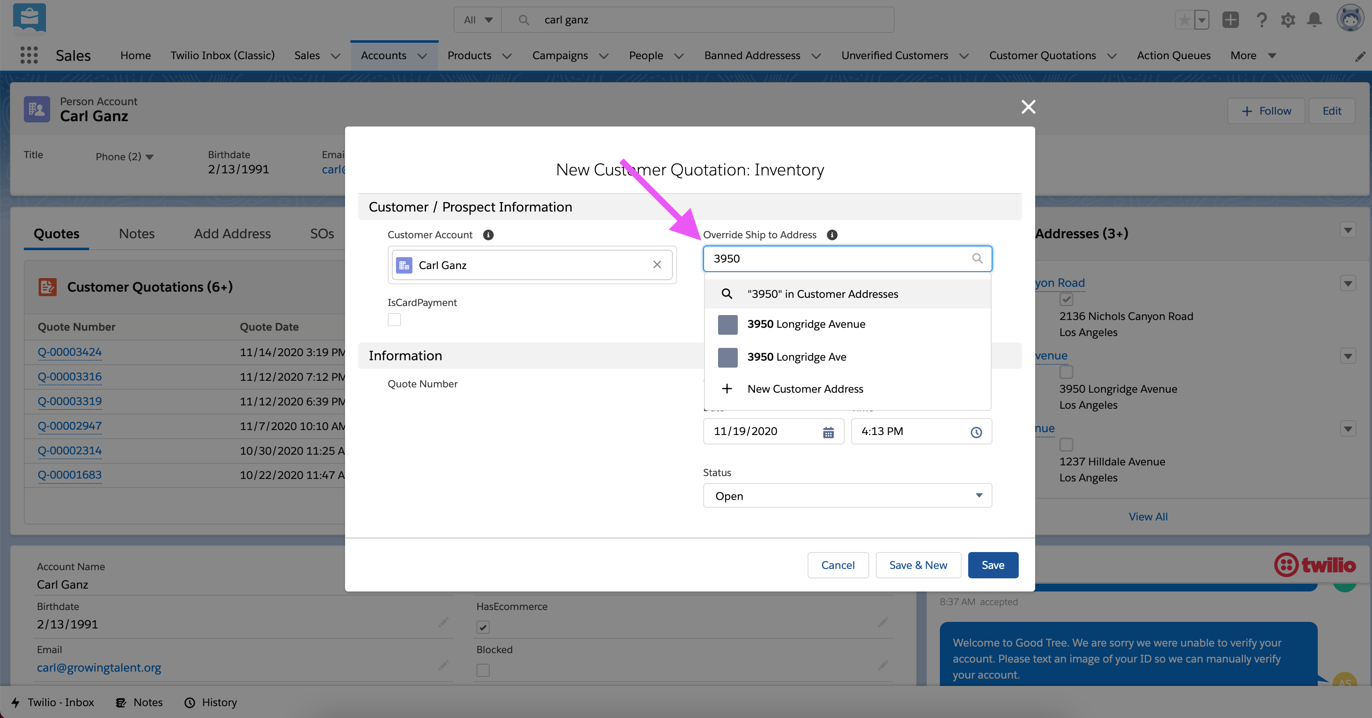Open the App Launcher grid icon

click(29, 55)
